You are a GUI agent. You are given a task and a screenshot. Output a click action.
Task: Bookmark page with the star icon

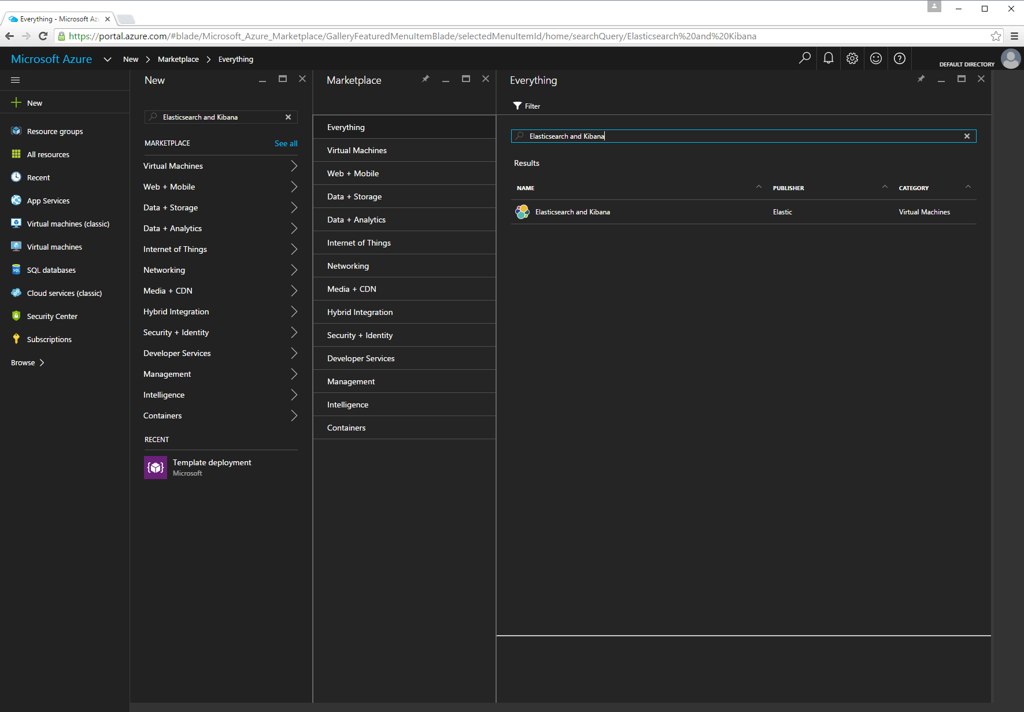coord(996,36)
